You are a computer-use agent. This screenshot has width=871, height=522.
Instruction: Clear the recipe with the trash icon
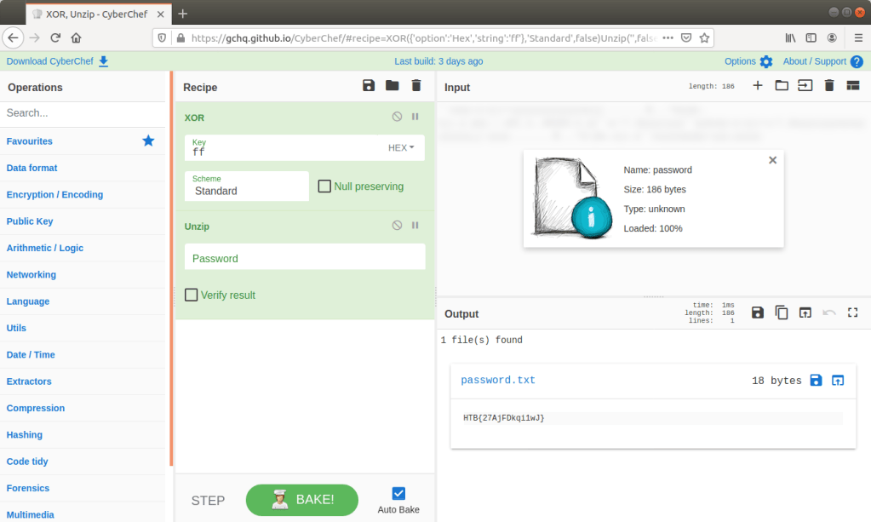[x=415, y=85]
